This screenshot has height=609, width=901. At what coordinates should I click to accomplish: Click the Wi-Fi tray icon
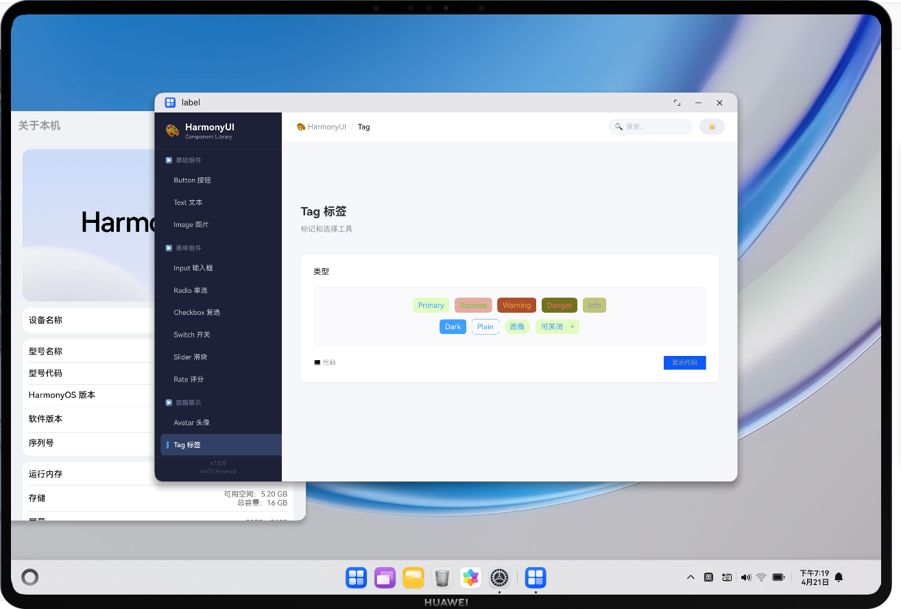click(761, 577)
